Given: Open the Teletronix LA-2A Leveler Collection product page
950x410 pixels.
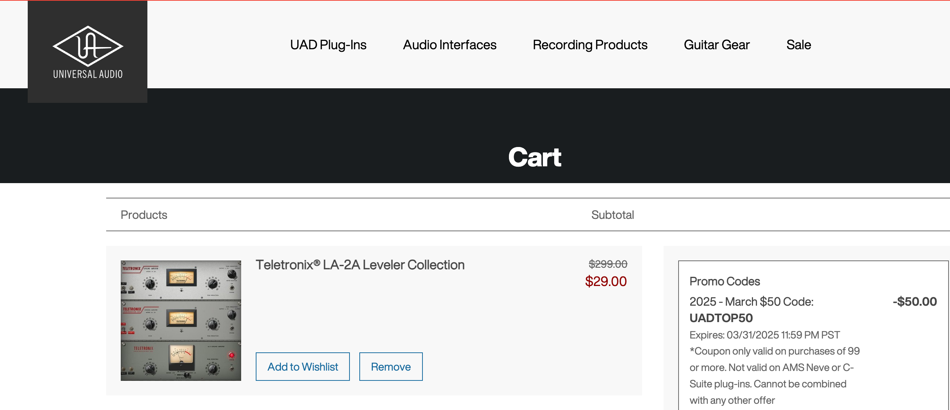Looking at the screenshot, I should click(360, 265).
